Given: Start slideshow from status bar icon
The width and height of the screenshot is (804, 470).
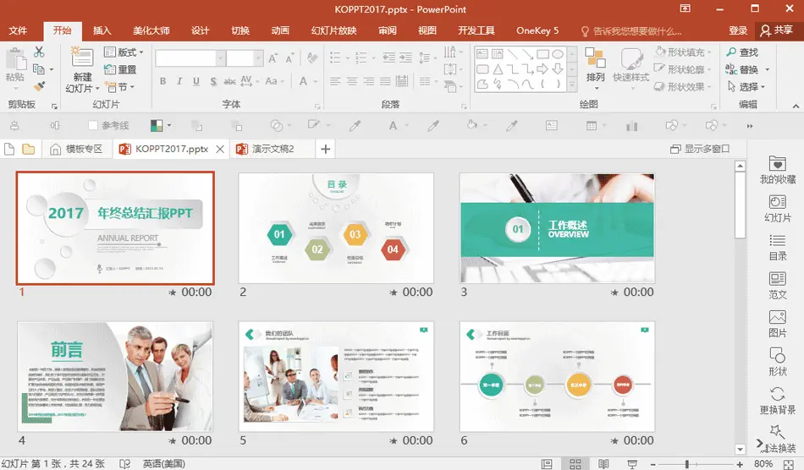Looking at the screenshot, I should click(x=632, y=464).
